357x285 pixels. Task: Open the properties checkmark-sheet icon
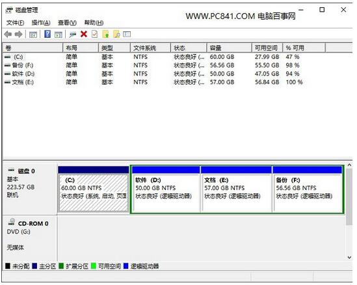[x=94, y=34]
